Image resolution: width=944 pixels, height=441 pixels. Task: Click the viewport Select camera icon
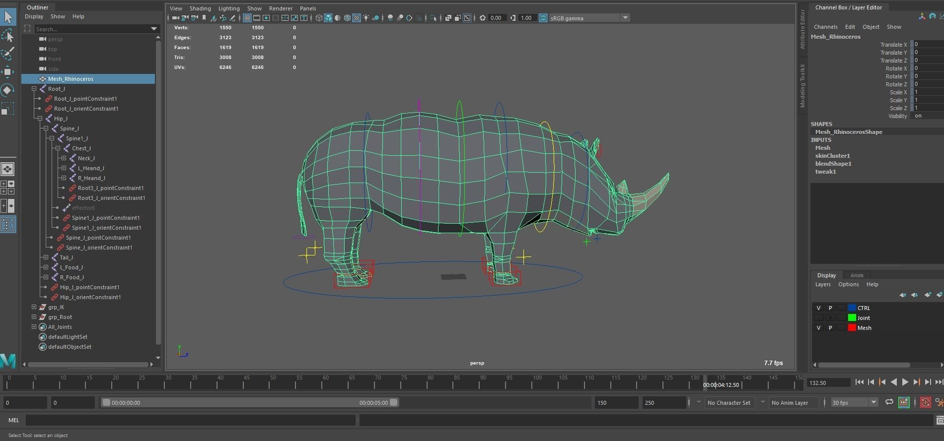175,18
